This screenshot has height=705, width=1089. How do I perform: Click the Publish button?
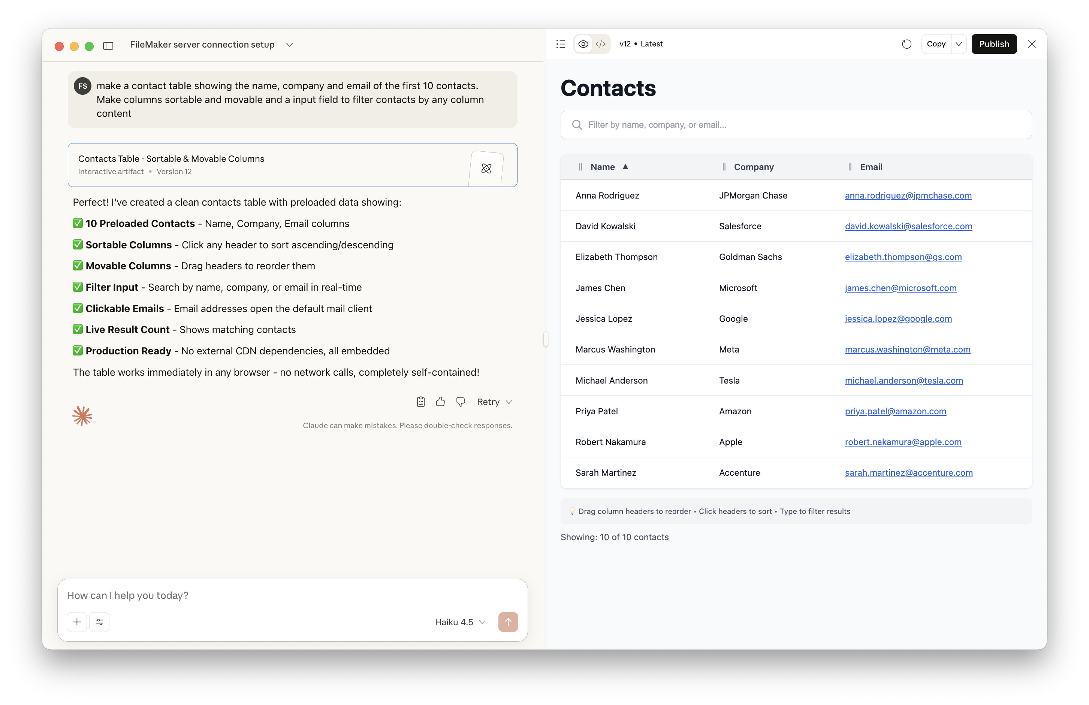coord(994,44)
